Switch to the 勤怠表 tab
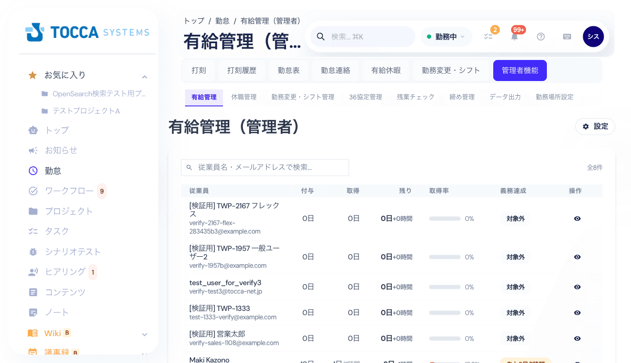Viewport: 631px width, 363px height. tap(289, 70)
